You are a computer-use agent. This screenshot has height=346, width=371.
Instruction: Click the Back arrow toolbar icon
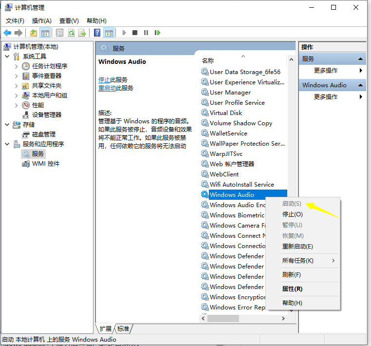(x=7, y=33)
